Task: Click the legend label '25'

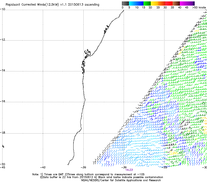Action: pos(158,8)
